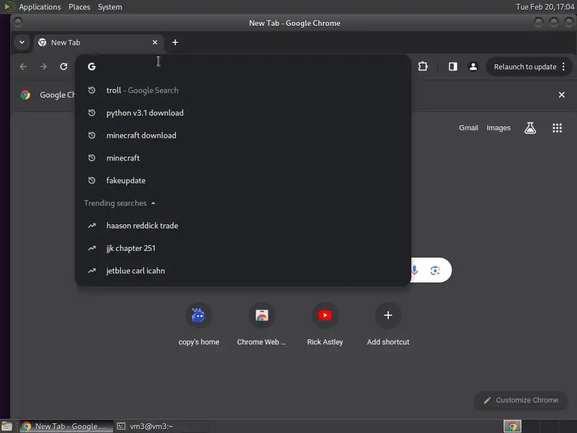Click the Applications menu logo icon
Image resolution: width=577 pixels, height=433 pixels.
9,7
